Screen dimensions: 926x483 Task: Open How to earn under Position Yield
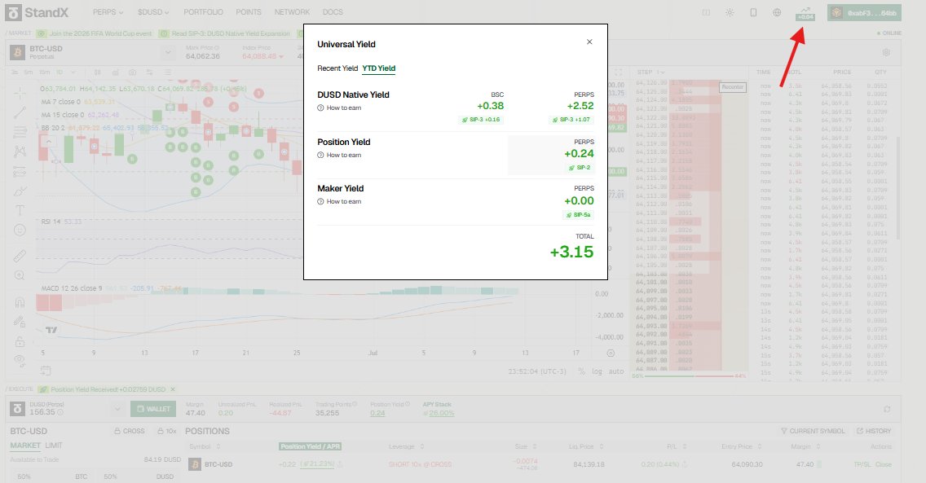pos(340,155)
